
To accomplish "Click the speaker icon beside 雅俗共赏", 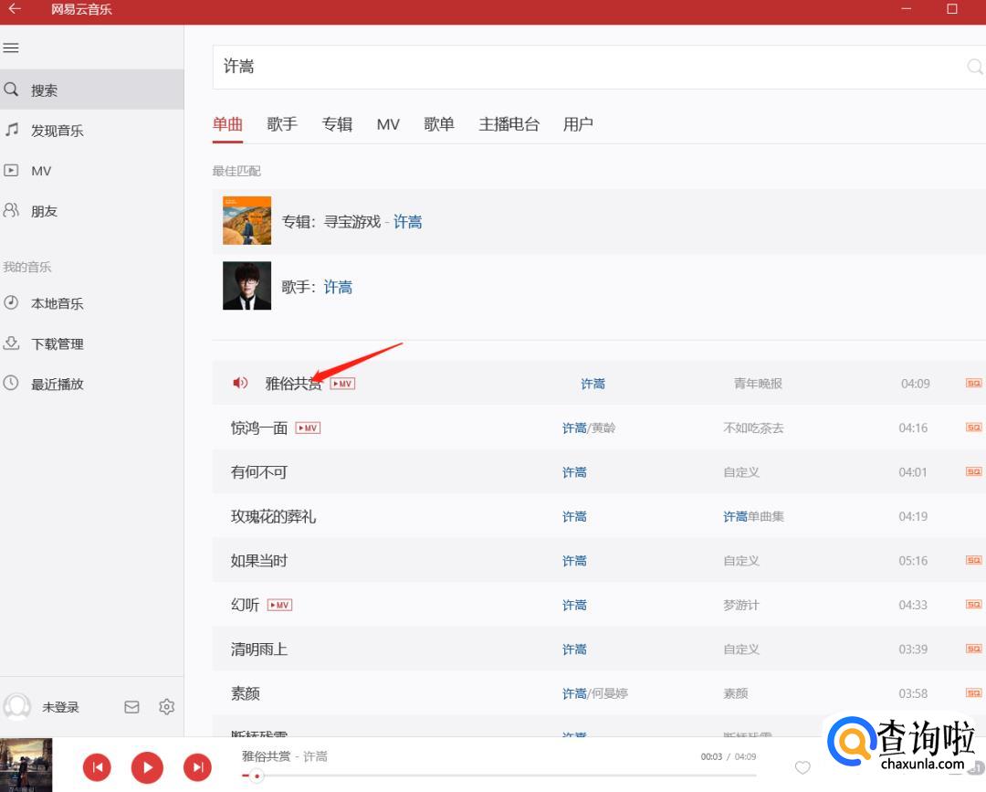I will (x=240, y=383).
